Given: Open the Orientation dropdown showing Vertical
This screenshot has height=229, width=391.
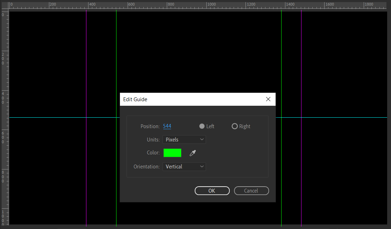Looking at the screenshot, I should coord(184,166).
